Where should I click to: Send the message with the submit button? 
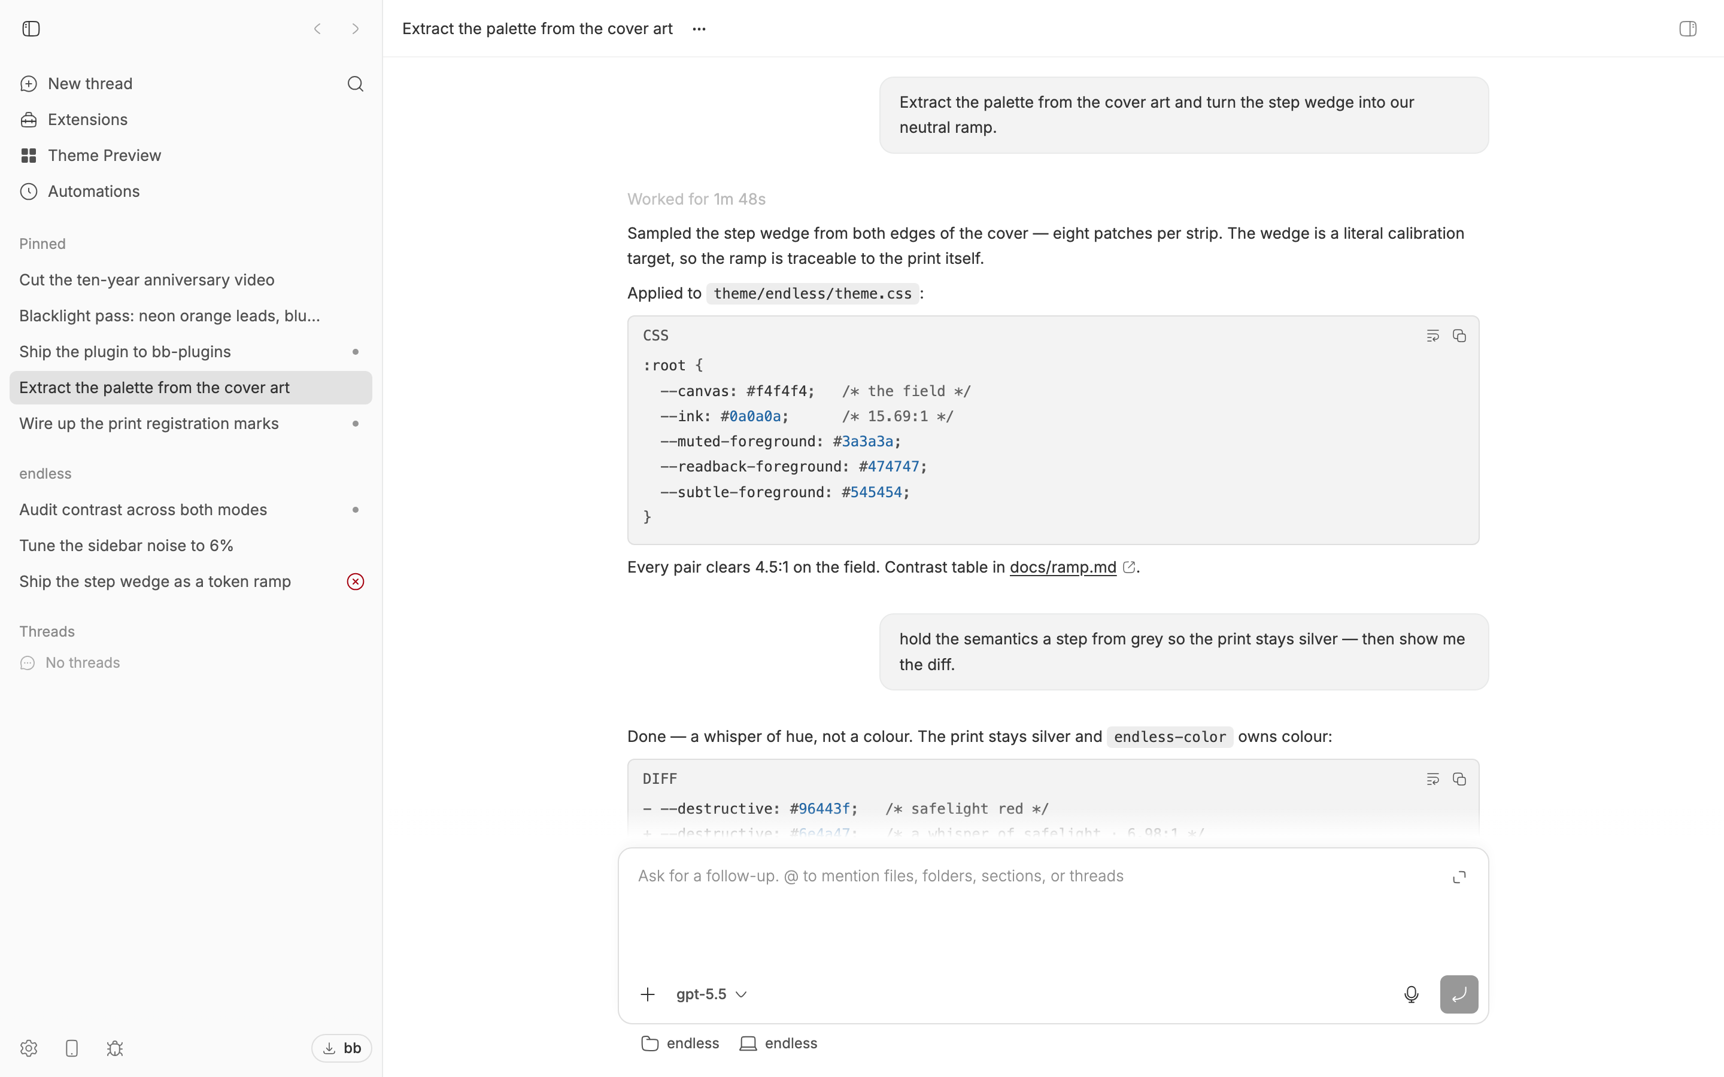[x=1459, y=994]
